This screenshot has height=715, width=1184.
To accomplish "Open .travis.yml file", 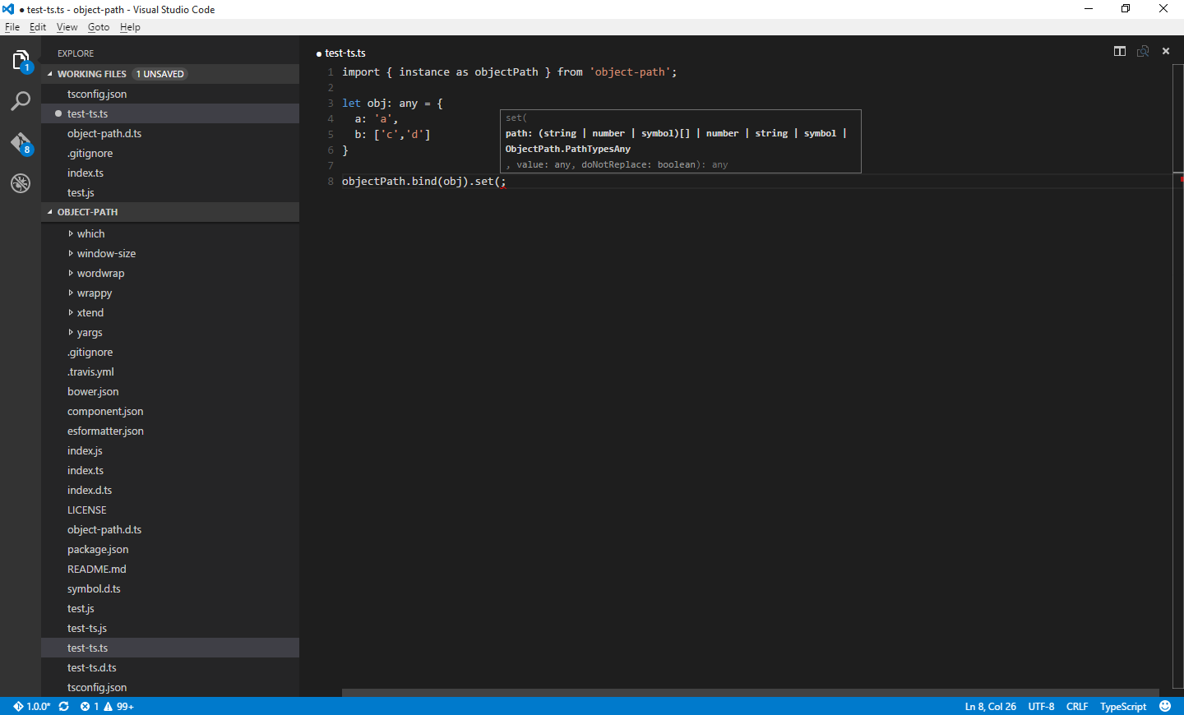I will (x=170, y=372).
